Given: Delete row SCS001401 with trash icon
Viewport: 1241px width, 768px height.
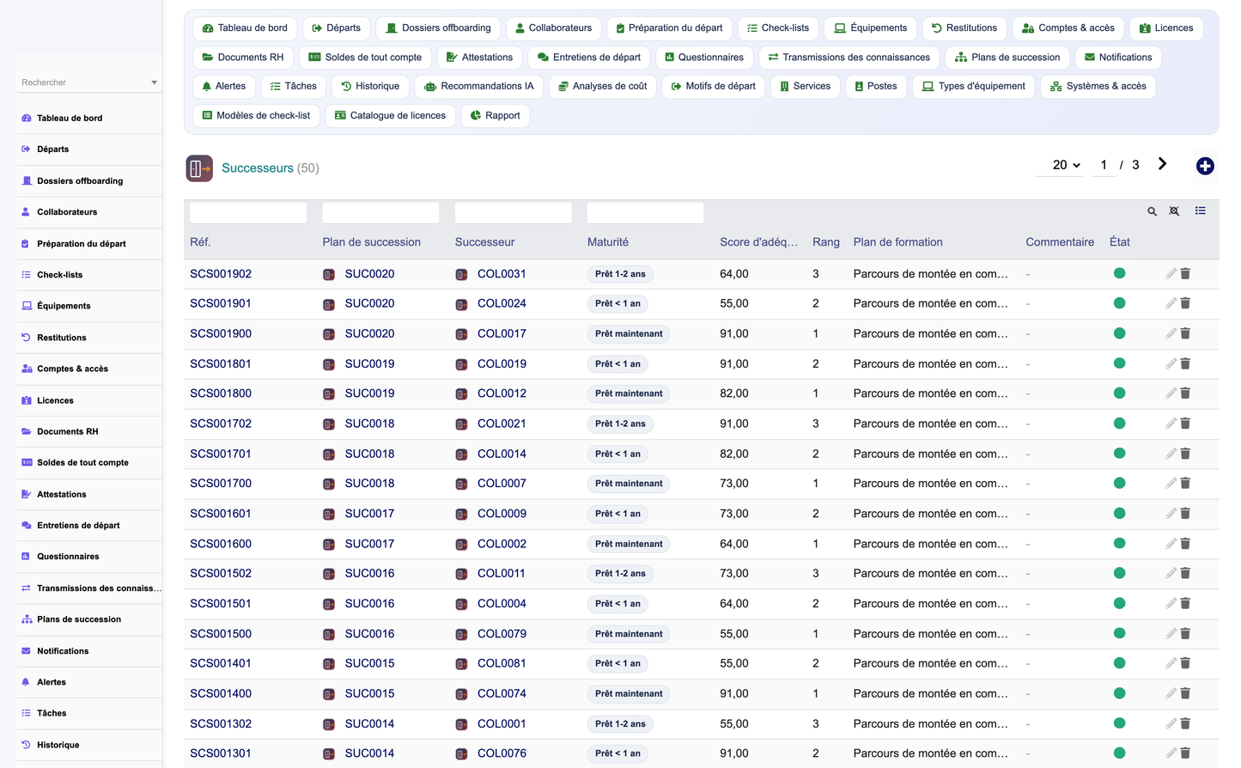Looking at the screenshot, I should [x=1185, y=663].
